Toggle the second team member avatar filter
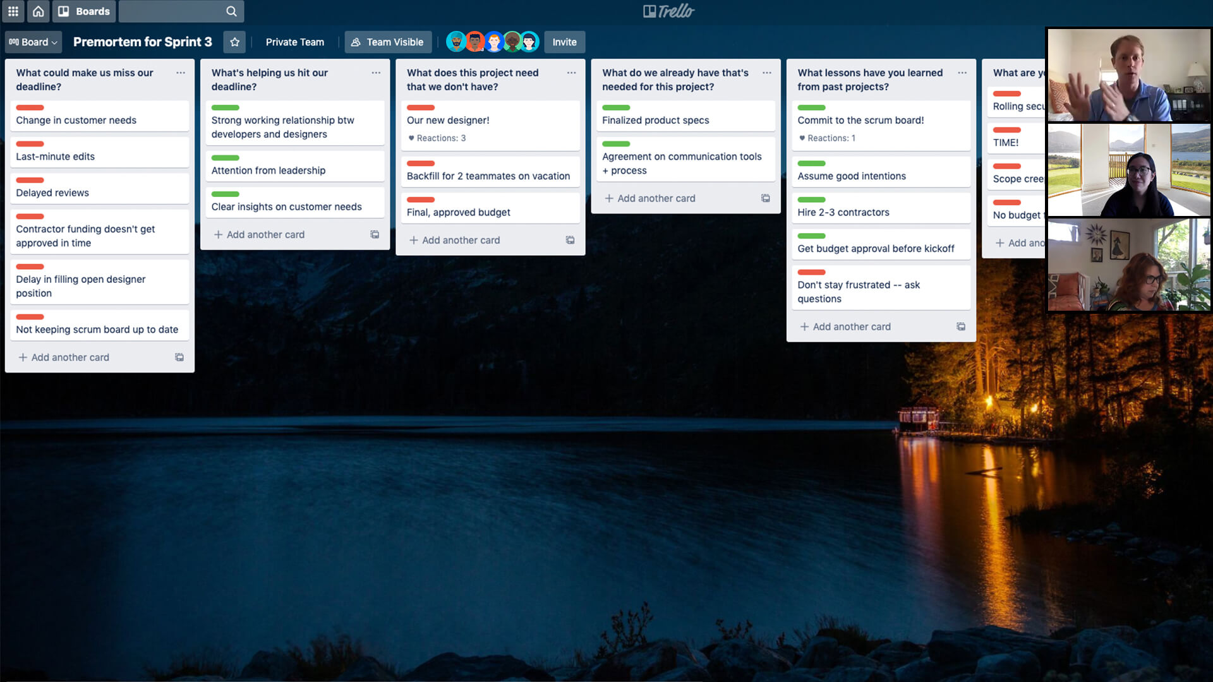The height and width of the screenshot is (682, 1213). 475,42
